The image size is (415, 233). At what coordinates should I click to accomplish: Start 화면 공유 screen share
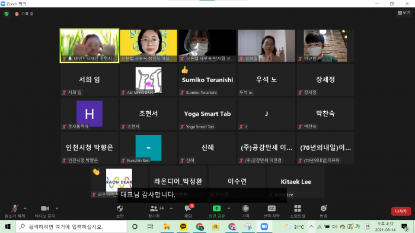click(216, 211)
